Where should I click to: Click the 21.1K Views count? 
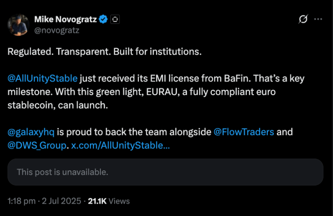tap(109, 201)
